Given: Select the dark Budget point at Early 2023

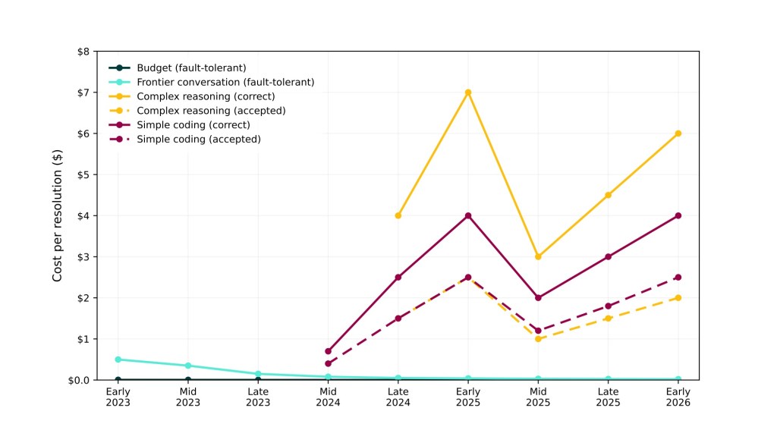Looking at the screenshot, I should click(118, 380).
